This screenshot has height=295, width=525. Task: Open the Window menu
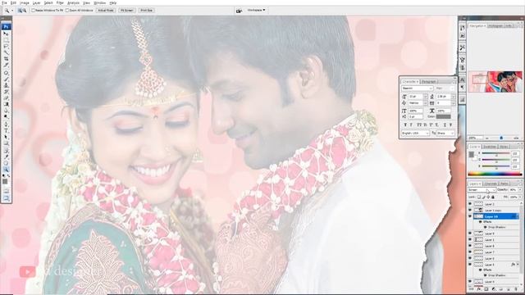(99, 2)
